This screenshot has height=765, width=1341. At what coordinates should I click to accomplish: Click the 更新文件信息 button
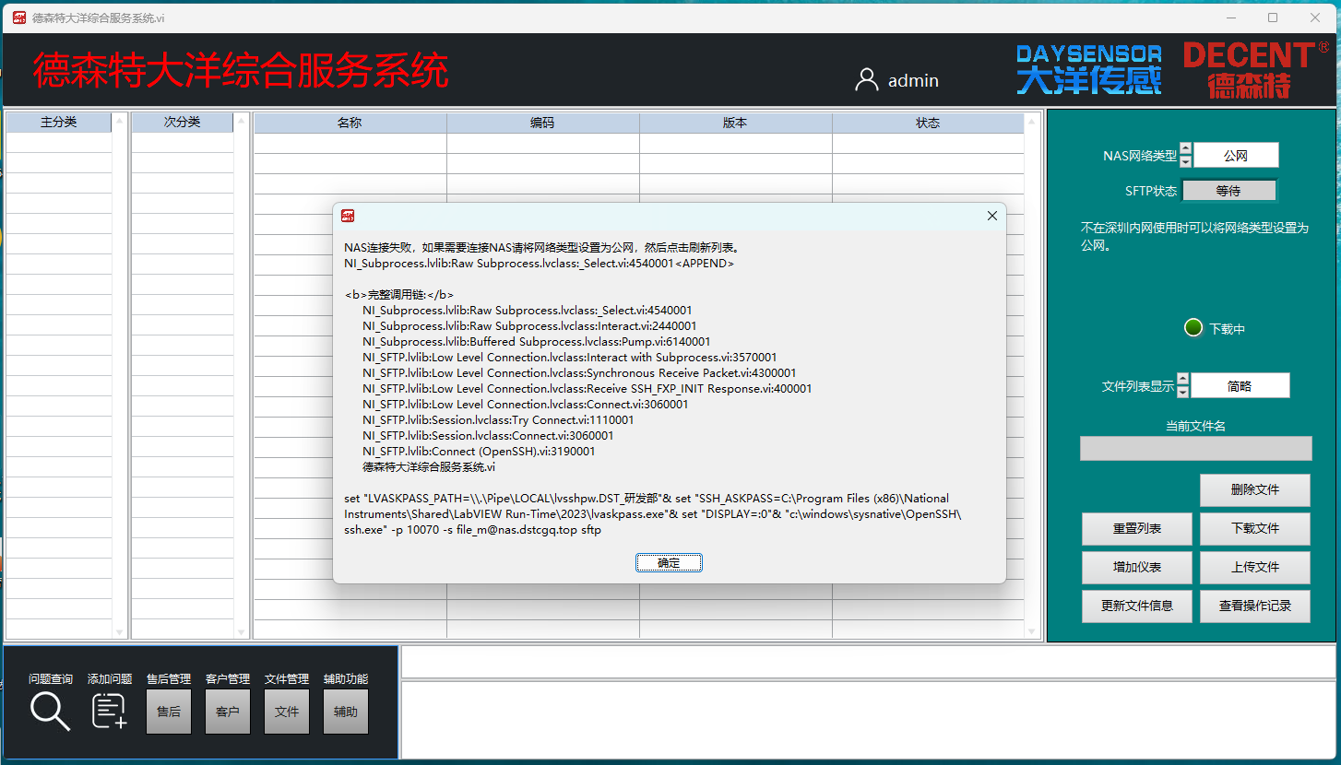[1137, 606]
